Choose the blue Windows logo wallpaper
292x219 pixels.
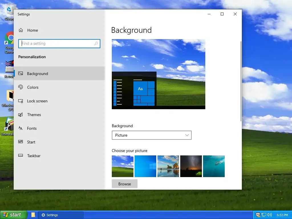point(145,166)
